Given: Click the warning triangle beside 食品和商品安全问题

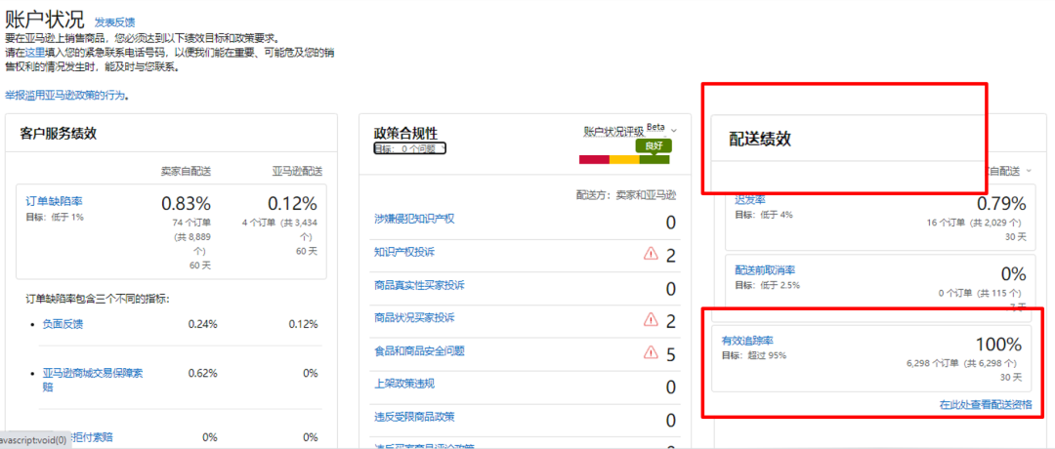Looking at the screenshot, I should pos(651,351).
